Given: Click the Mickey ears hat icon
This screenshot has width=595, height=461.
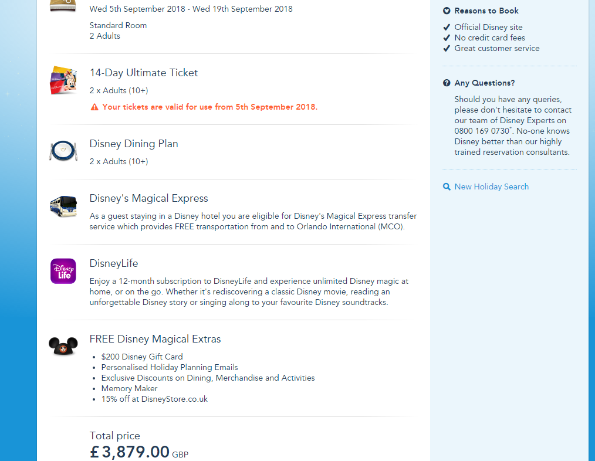Looking at the screenshot, I should point(63,347).
